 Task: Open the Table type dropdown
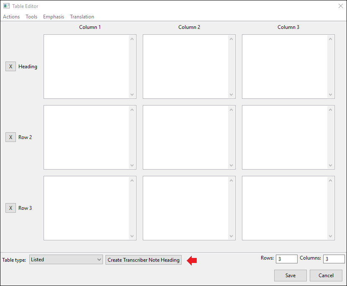point(66,260)
